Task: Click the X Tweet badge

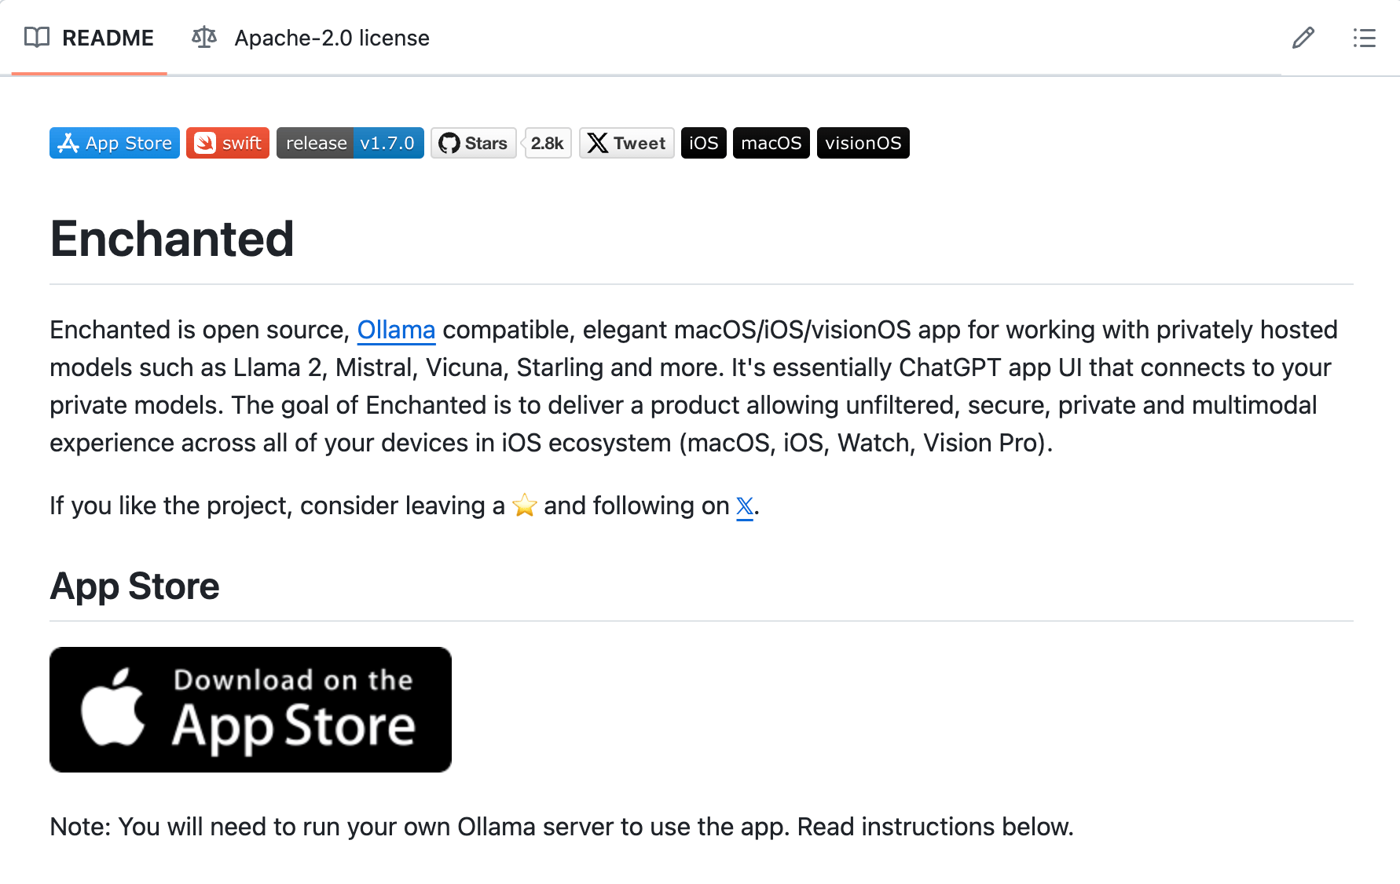Action: click(x=627, y=143)
